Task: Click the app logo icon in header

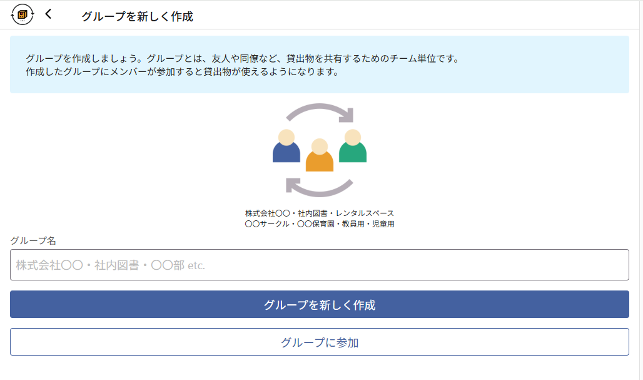Action: point(22,14)
